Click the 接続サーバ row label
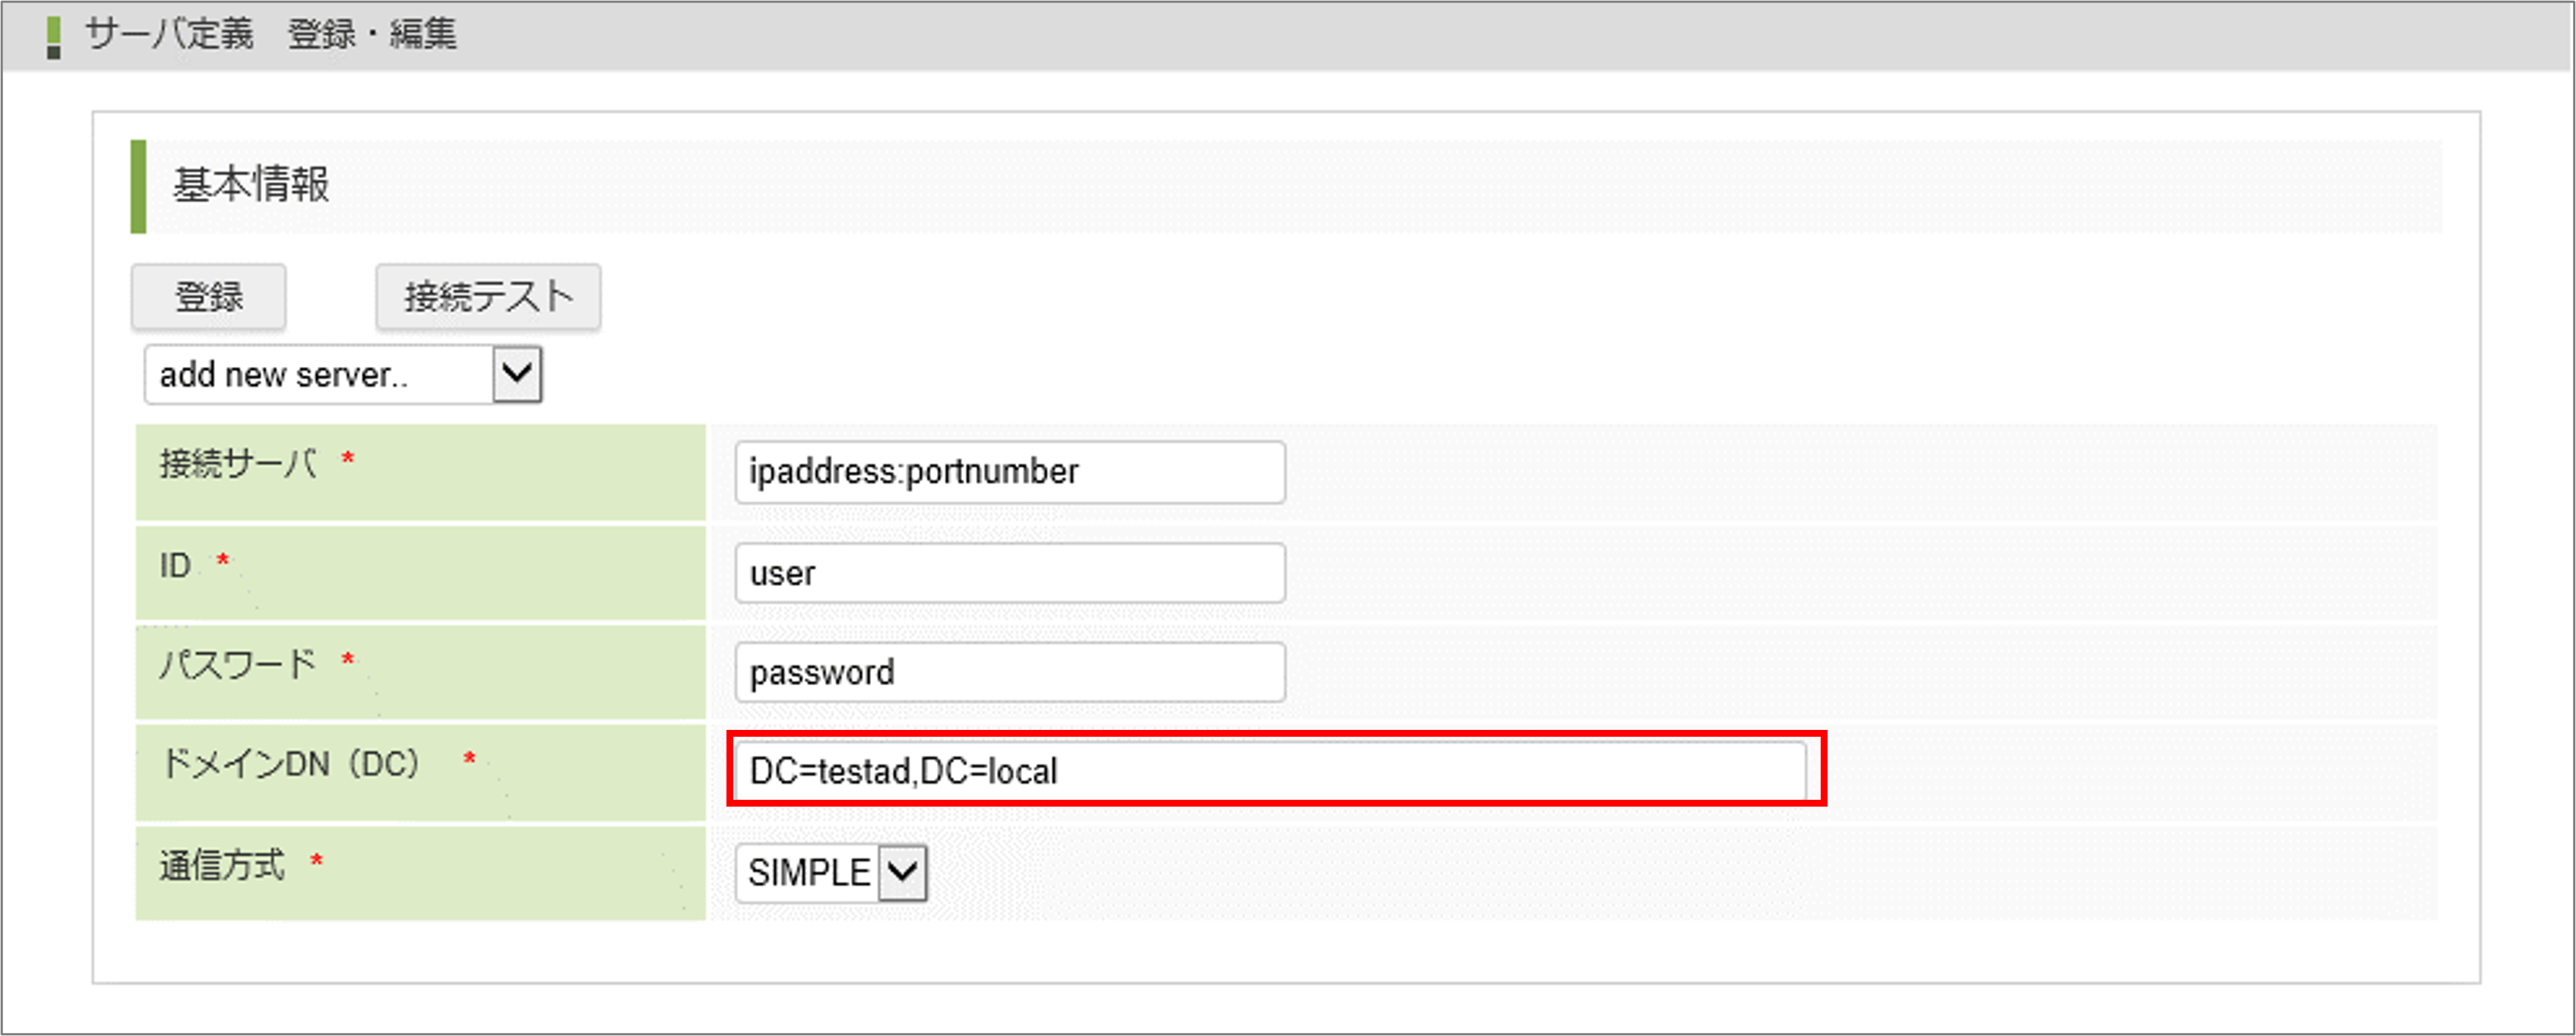This screenshot has width=2576, height=1036. 238,463
